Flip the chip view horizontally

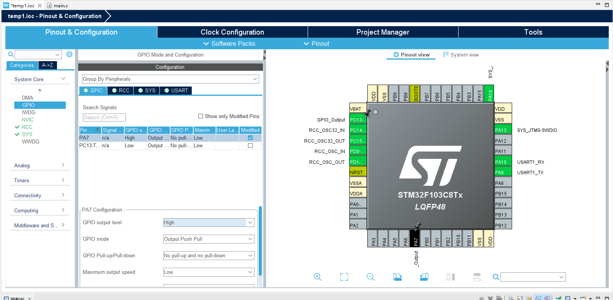[x=451, y=277]
